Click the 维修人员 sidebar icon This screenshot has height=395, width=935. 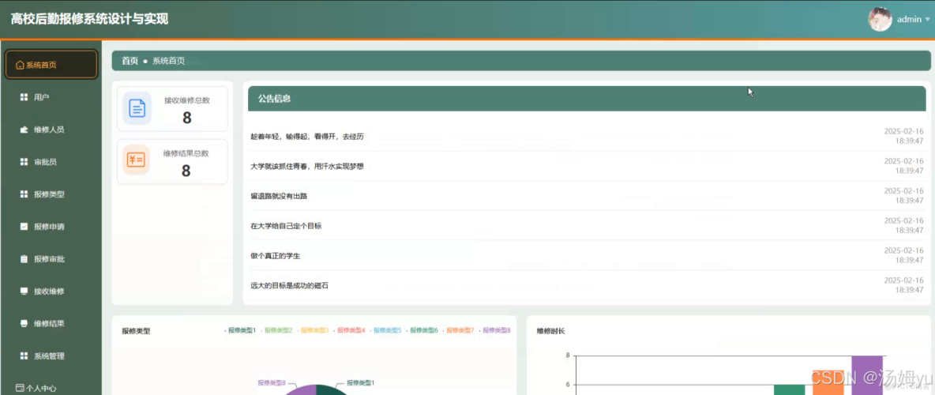coord(24,130)
